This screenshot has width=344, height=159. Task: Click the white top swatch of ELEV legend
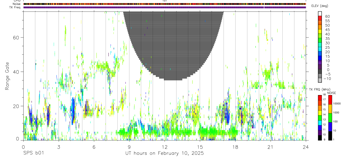[x=320, y=14]
